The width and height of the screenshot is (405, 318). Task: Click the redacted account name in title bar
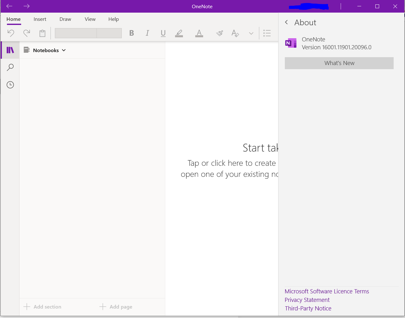(309, 6)
